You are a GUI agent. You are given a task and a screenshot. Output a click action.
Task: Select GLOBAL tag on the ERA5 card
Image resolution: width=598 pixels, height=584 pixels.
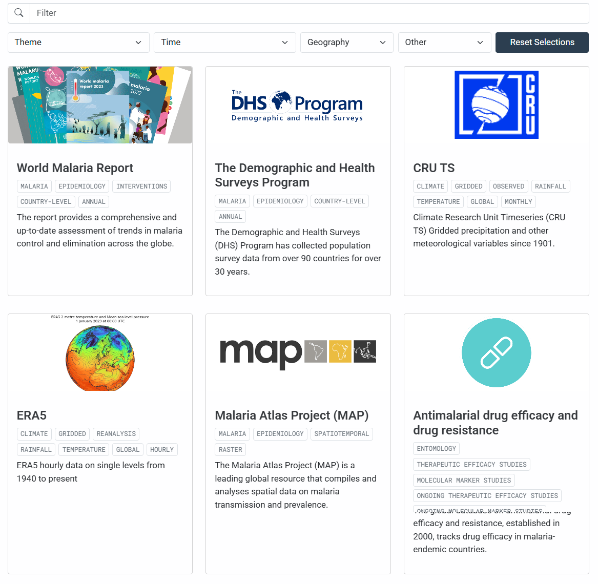coord(128,450)
